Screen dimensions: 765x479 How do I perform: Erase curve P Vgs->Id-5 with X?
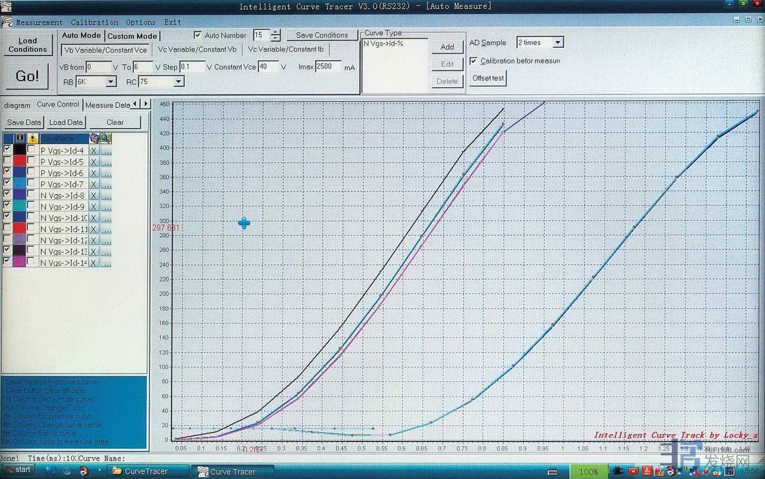[94, 162]
